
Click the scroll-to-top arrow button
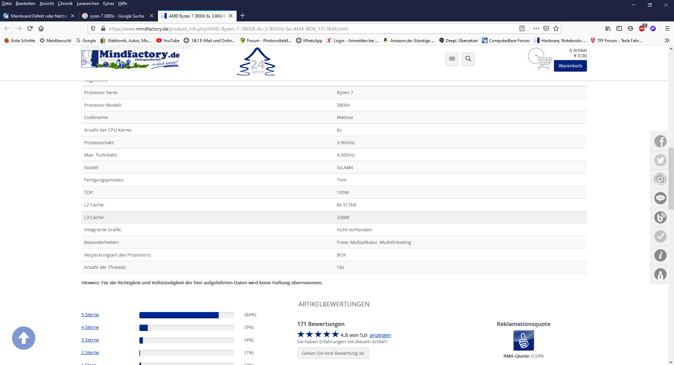point(24,338)
